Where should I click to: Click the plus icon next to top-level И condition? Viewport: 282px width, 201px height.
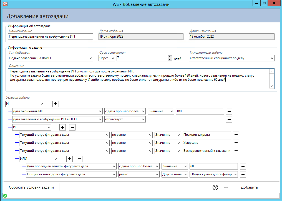point(56,104)
